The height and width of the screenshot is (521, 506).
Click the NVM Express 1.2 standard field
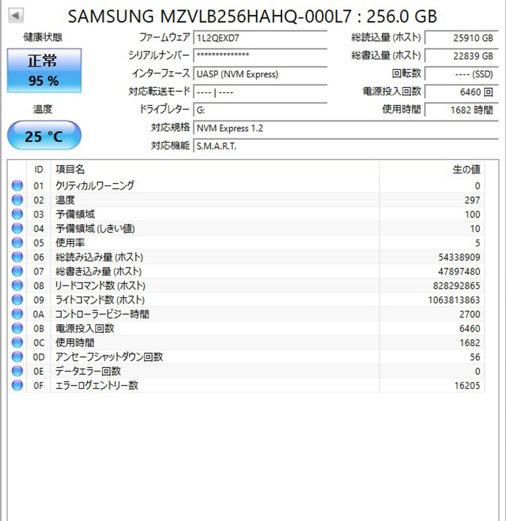point(346,128)
